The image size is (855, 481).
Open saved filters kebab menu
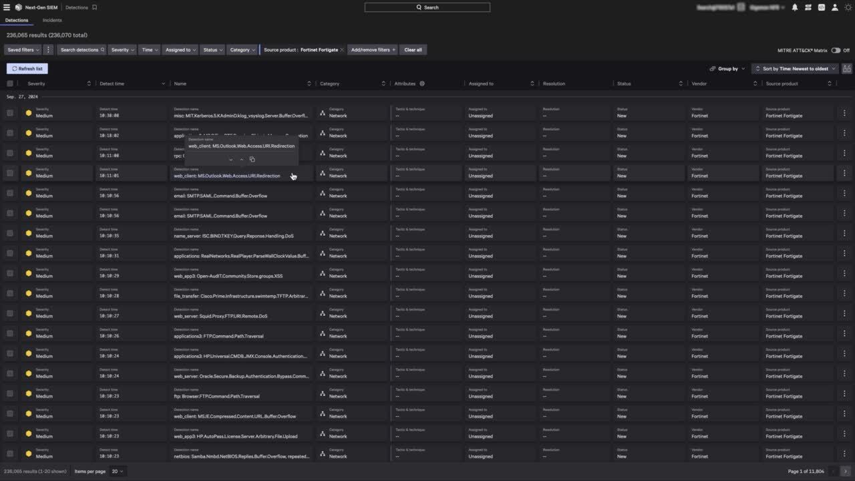(48, 49)
